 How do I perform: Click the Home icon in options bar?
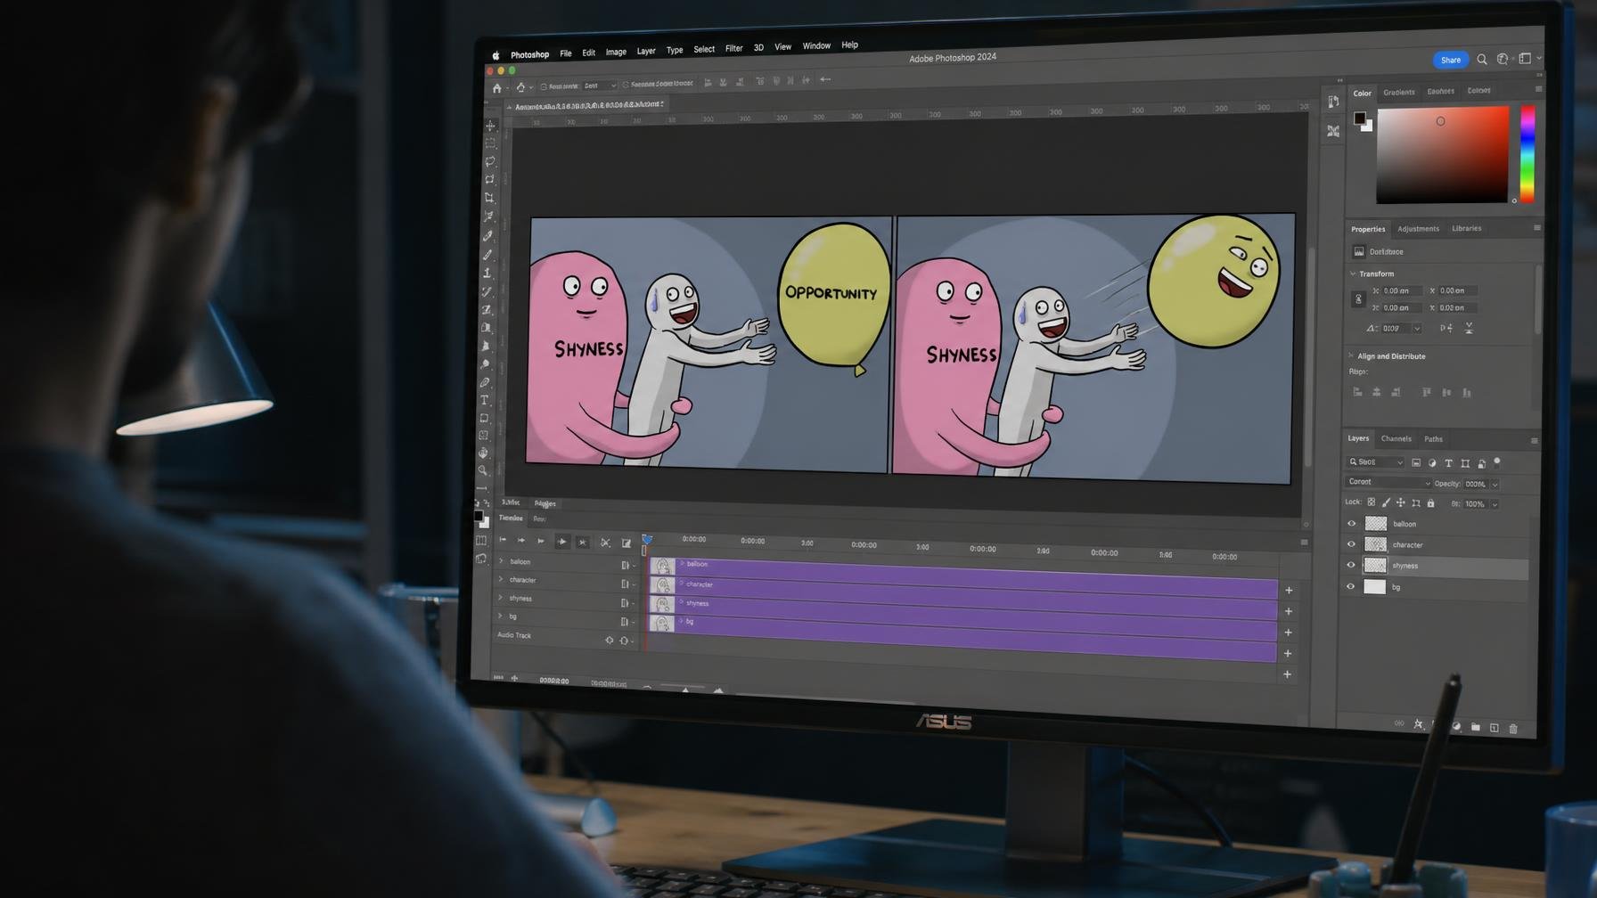tap(497, 88)
